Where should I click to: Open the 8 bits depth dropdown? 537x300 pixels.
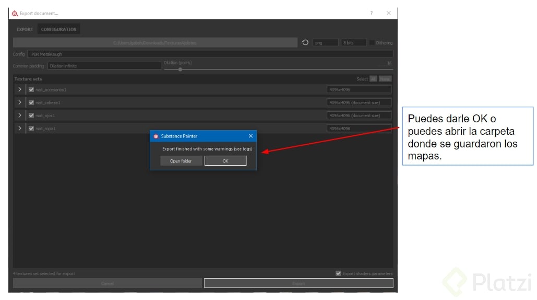(353, 43)
